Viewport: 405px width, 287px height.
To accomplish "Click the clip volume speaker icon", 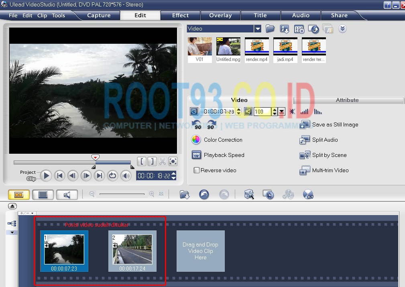I will coord(248,112).
